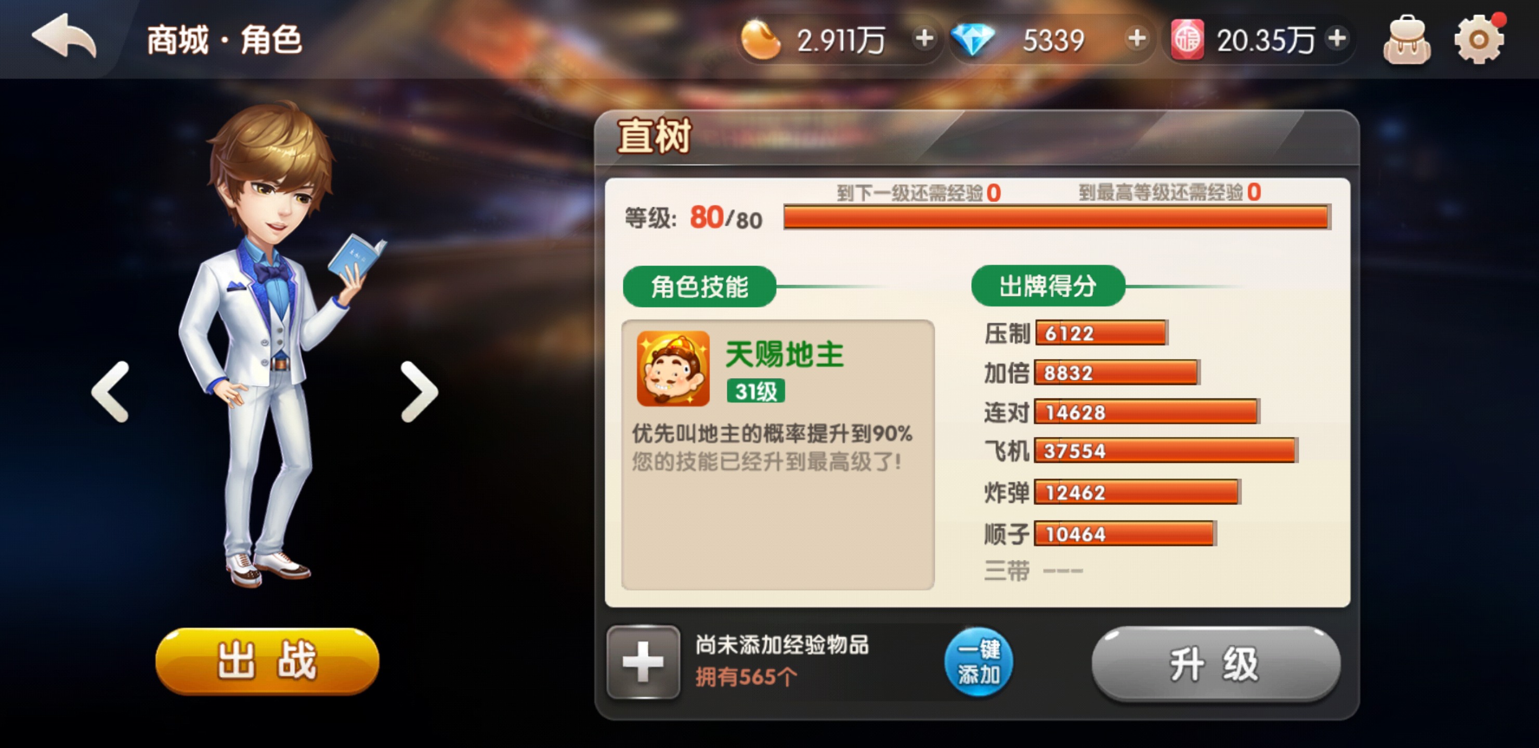
Task: Open settings gear with red dot
Action: click(x=1479, y=39)
